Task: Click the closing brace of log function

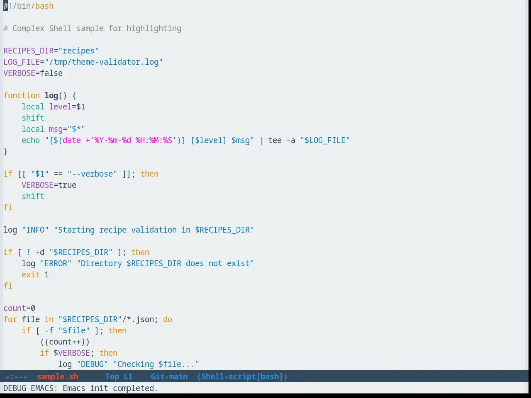Action: tap(6, 151)
